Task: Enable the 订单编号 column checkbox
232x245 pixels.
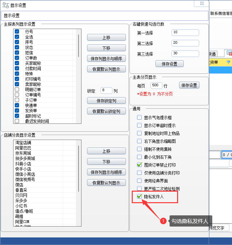Action: 17,95
